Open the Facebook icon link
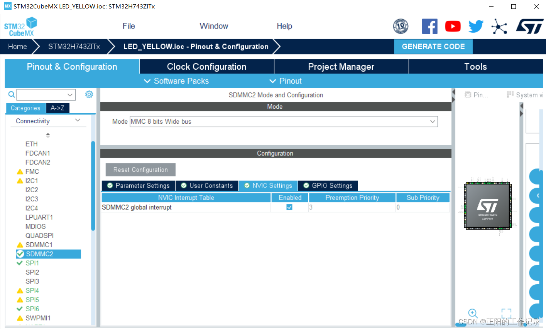Screen dimensions: 546x329 (429, 26)
